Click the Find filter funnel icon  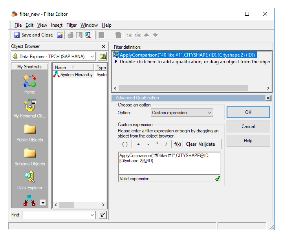pyautogui.click(x=103, y=215)
